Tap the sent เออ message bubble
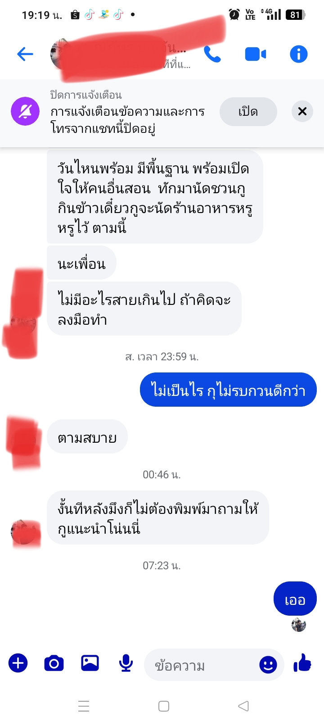Viewport: 324px width, 726px height. pos(295,599)
